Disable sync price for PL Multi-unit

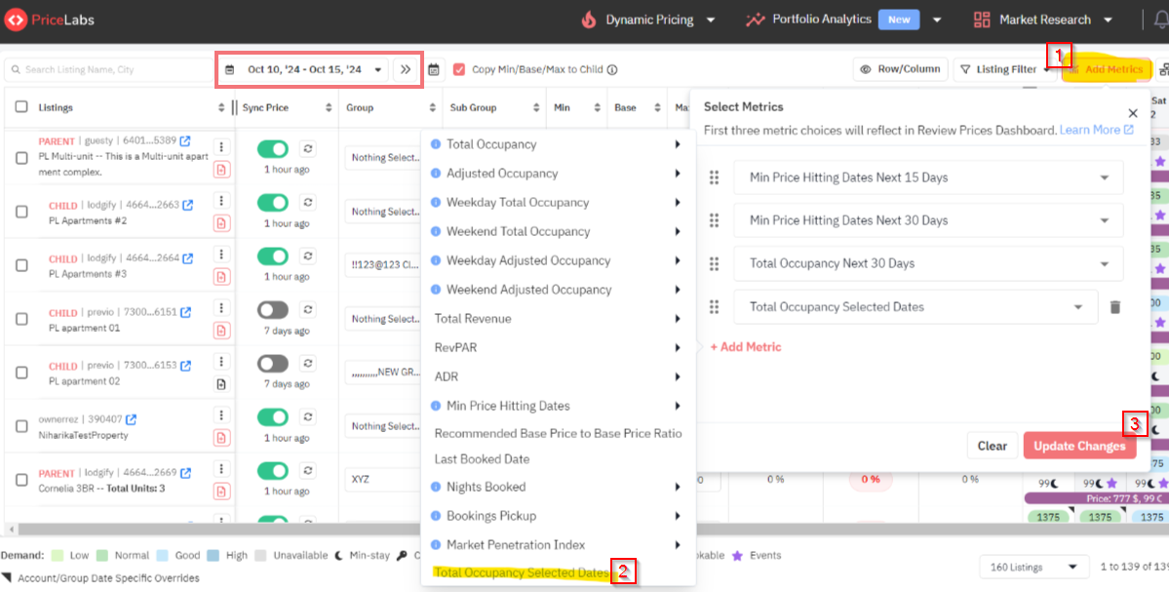pos(272,149)
